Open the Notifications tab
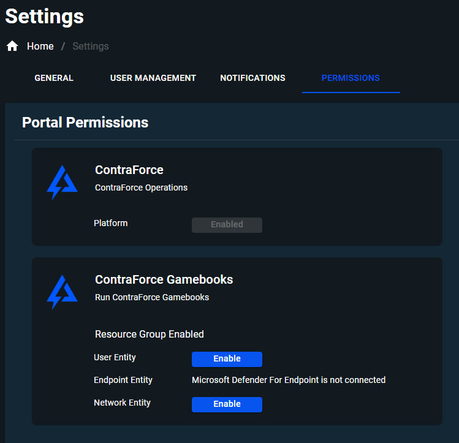 pyautogui.click(x=252, y=78)
